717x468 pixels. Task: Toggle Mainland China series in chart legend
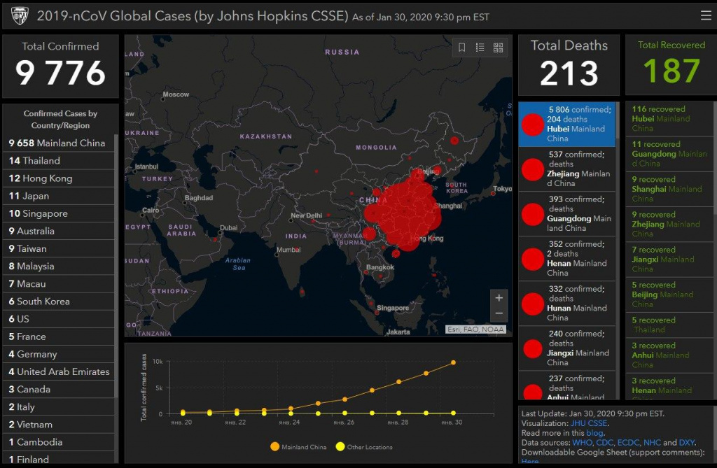coord(274,446)
